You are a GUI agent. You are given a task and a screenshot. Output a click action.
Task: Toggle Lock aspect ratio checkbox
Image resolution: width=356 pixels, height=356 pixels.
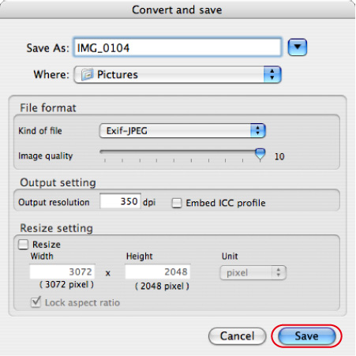tap(36, 302)
